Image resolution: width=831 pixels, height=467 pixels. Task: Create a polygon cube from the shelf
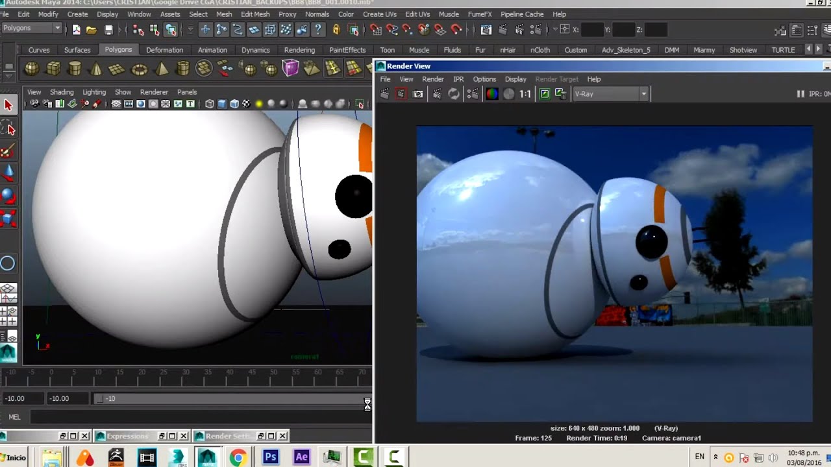point(53,68)
